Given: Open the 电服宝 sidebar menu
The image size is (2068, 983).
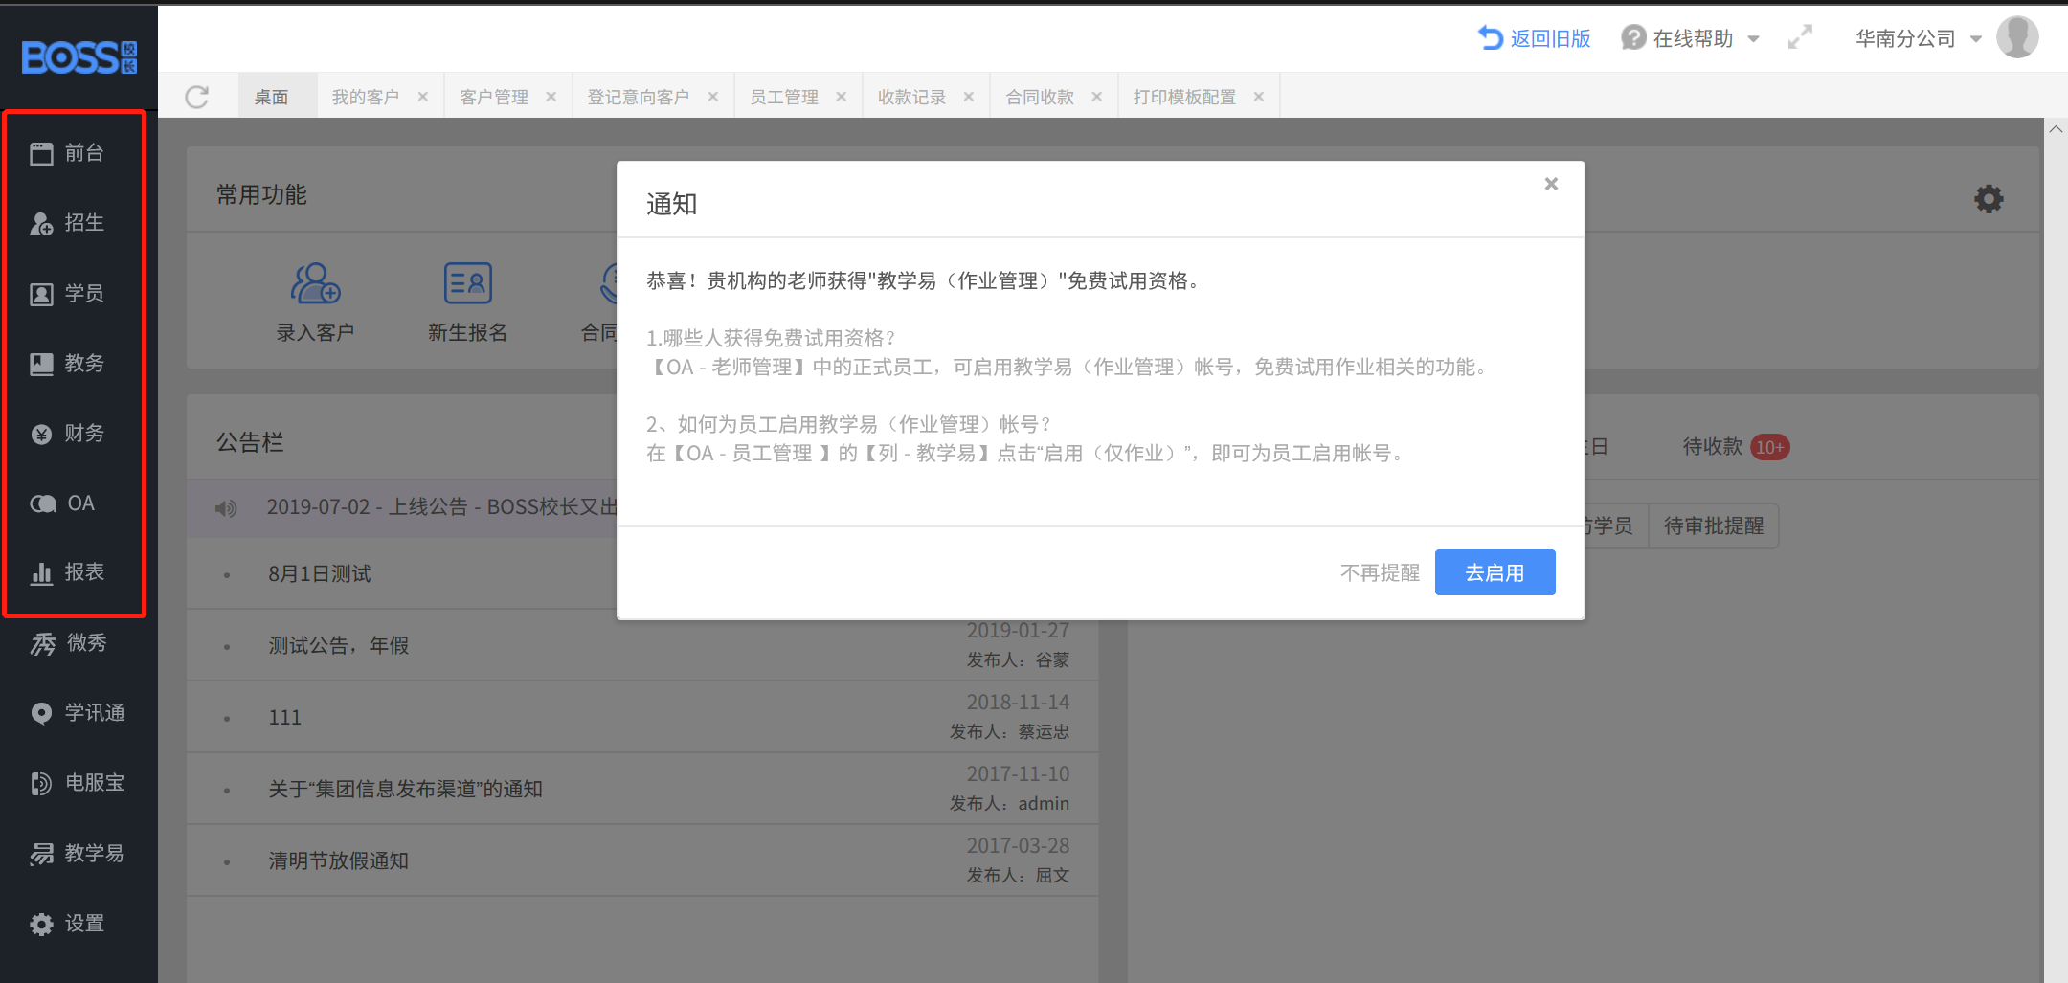Looking at the screenshot, I should coord(79,783).
